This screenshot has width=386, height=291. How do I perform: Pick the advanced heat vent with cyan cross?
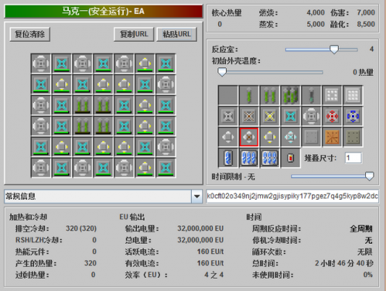291,116
